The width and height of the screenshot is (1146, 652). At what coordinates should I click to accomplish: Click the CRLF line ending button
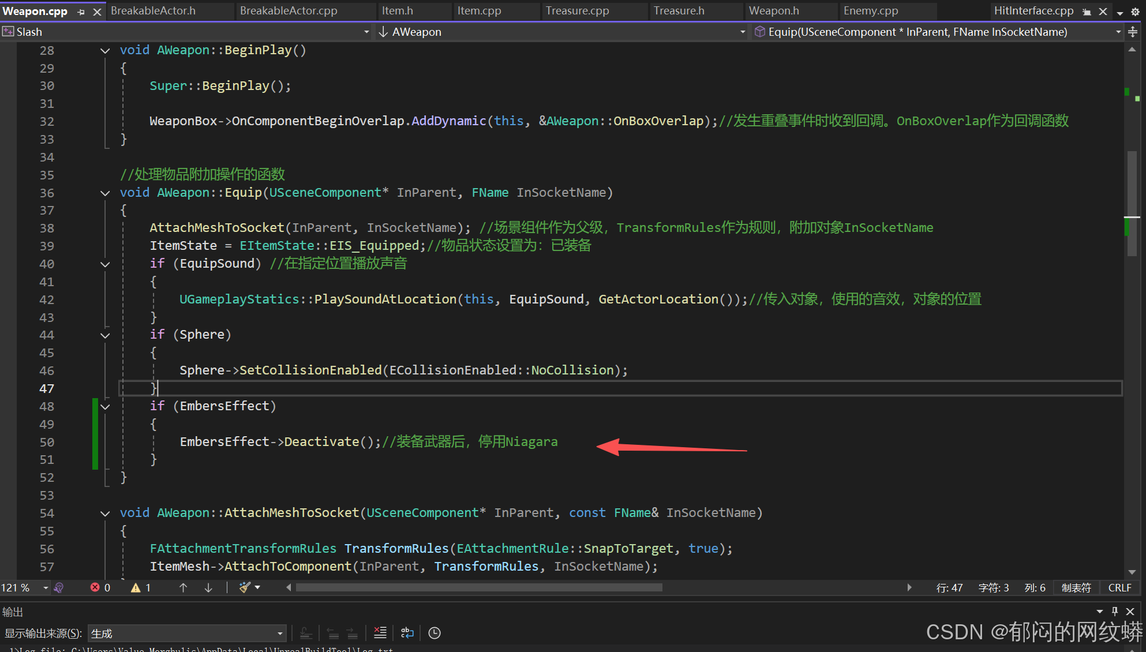1119,587
